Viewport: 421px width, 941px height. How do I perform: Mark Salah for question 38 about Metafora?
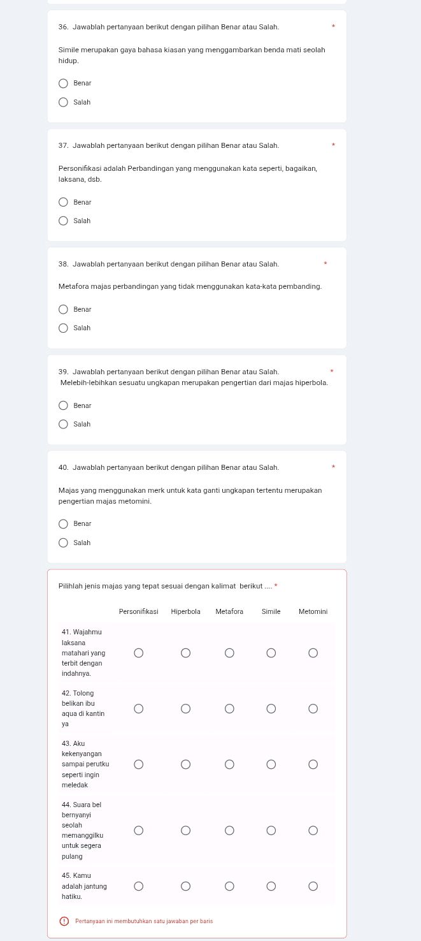[63, 328]
